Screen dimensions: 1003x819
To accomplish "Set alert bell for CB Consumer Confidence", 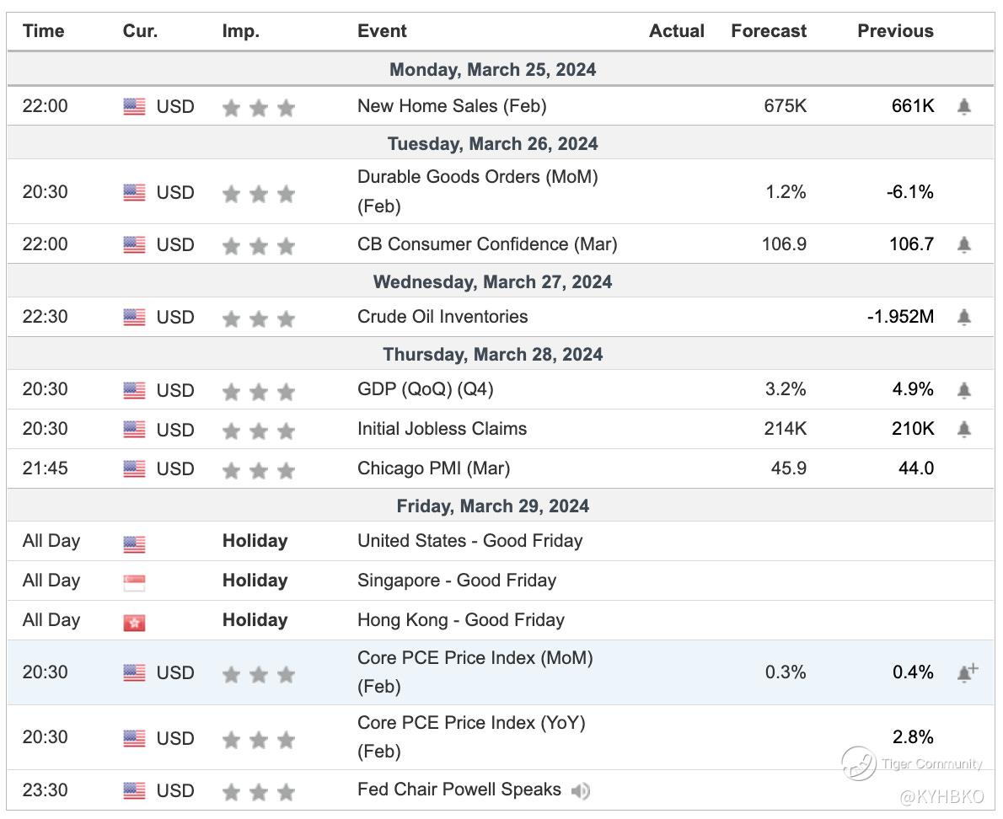I will point(964,245).
